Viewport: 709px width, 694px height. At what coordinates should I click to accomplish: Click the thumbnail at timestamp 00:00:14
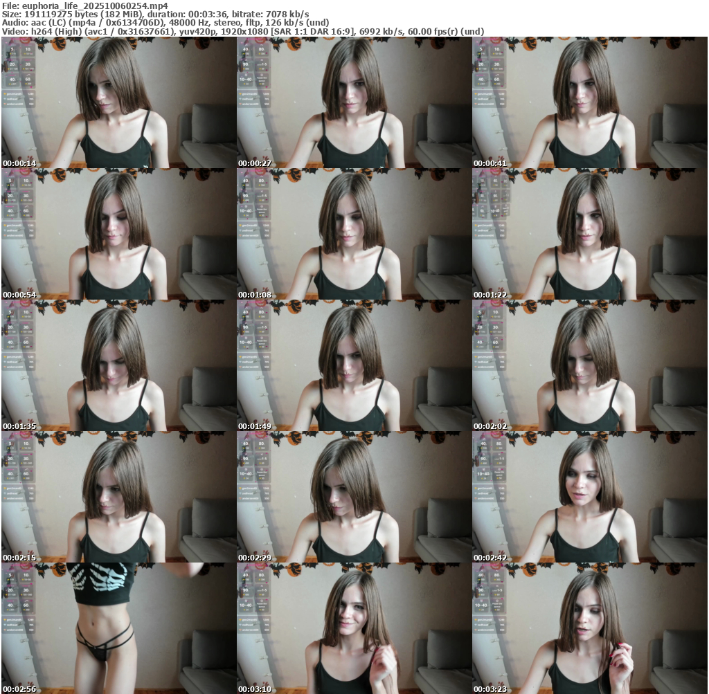pyautogui.click(x=118, y=102)
